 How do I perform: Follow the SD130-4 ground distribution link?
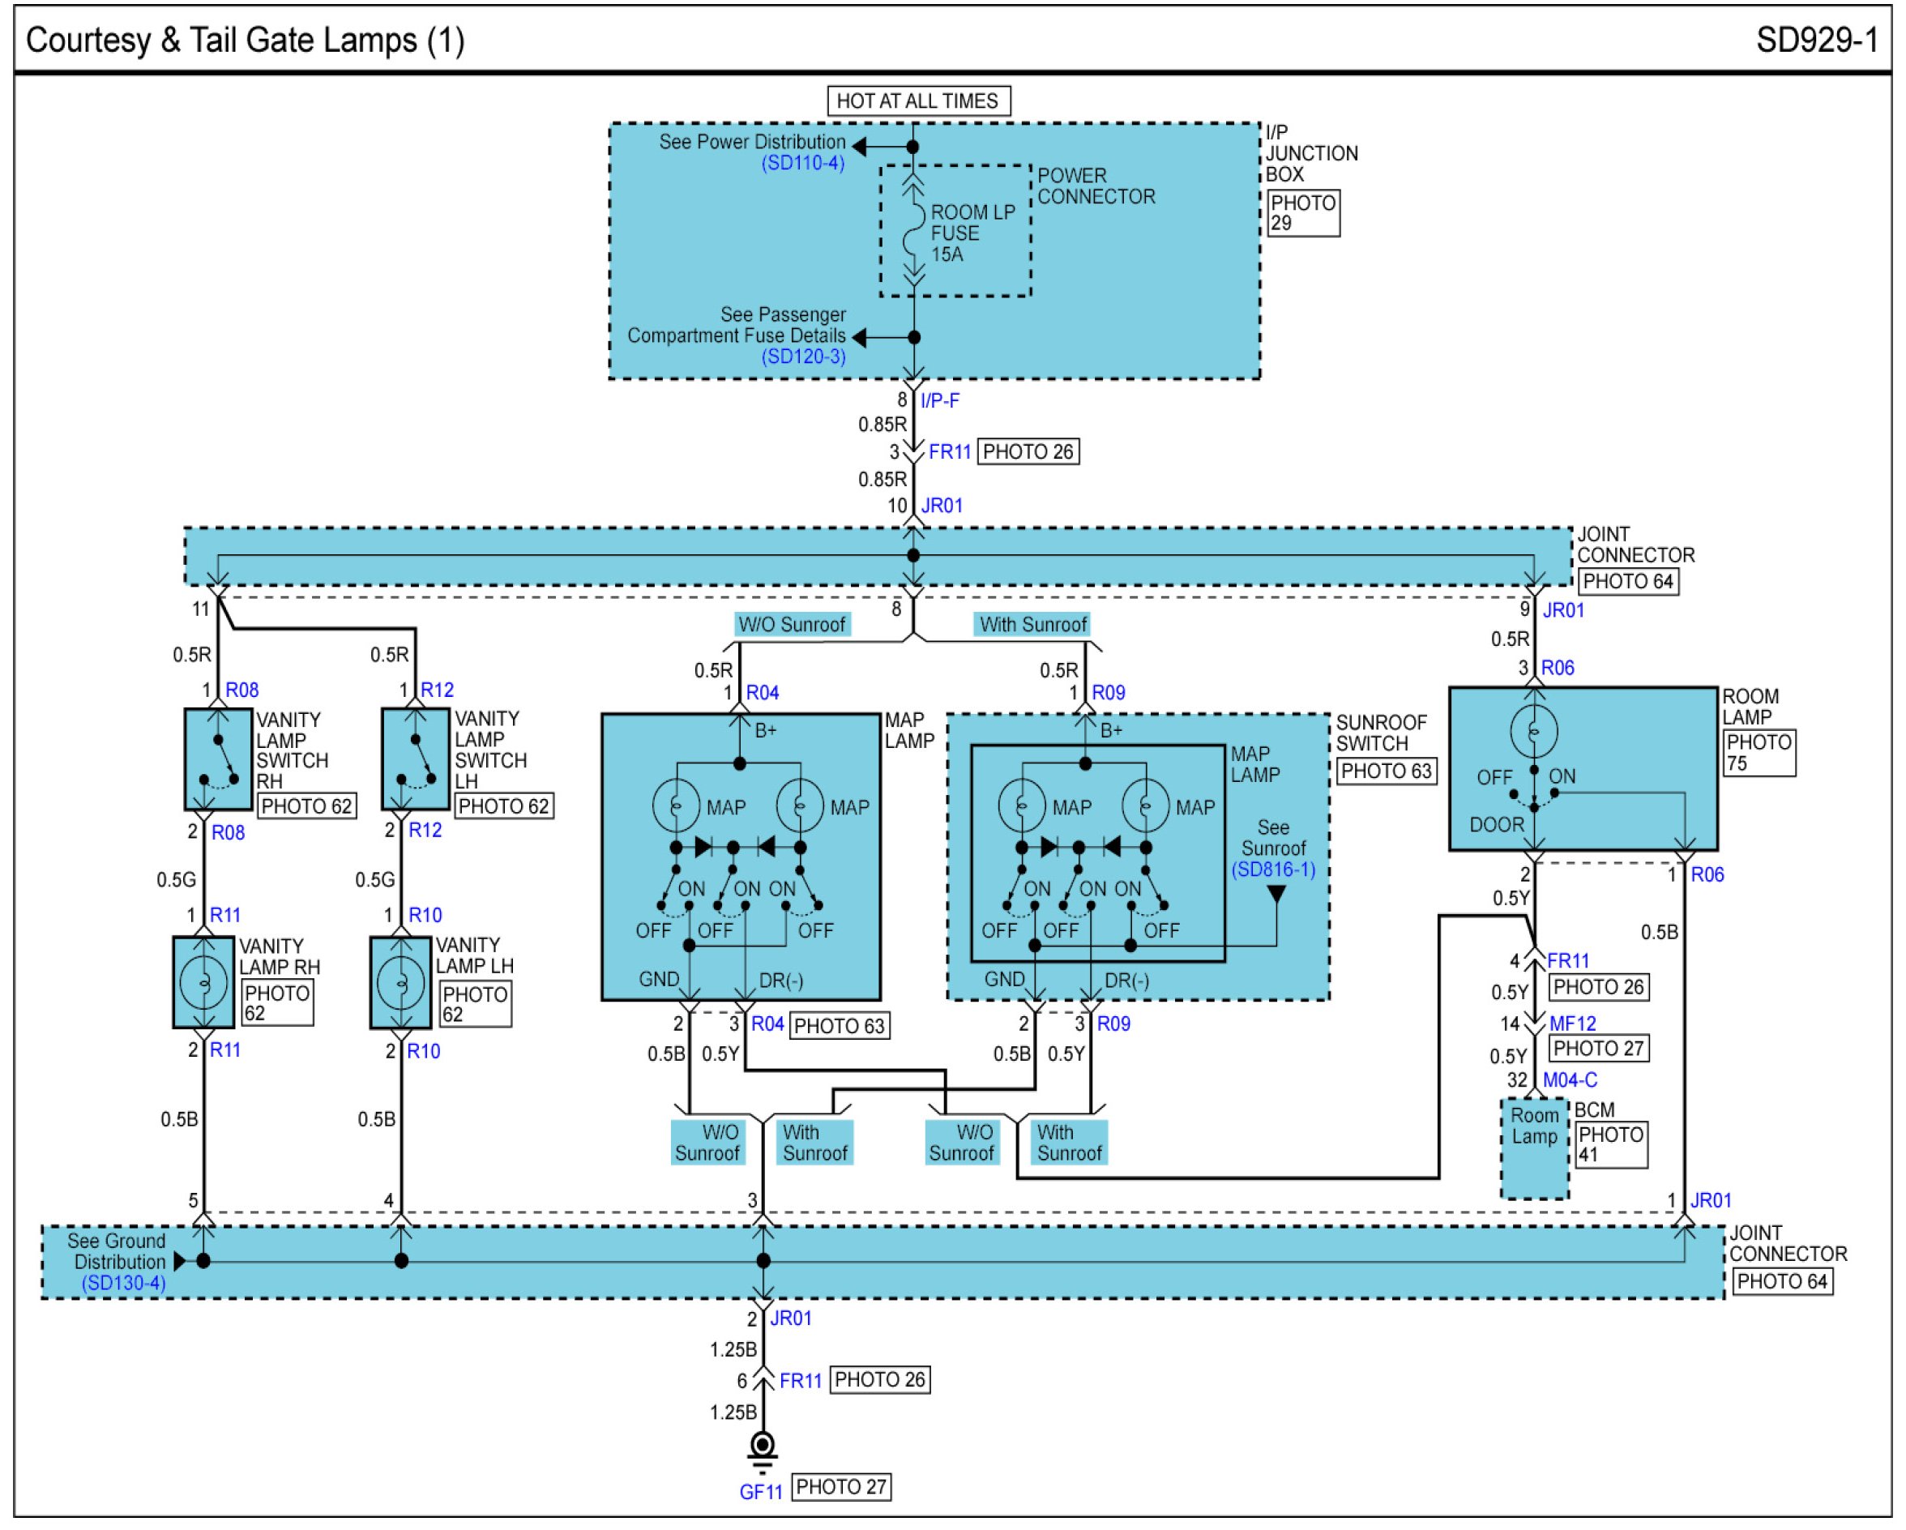[124, 1284]
